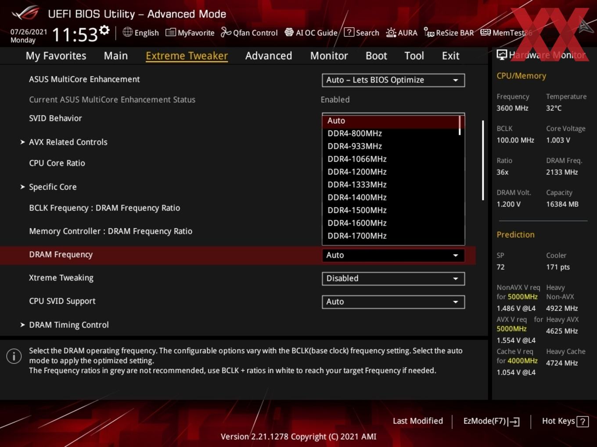Click Current ASUS MultiCore Enhancement Status
Image resolution: width=597 pixels, height=447 pixels.
click(x=112, y=99)
